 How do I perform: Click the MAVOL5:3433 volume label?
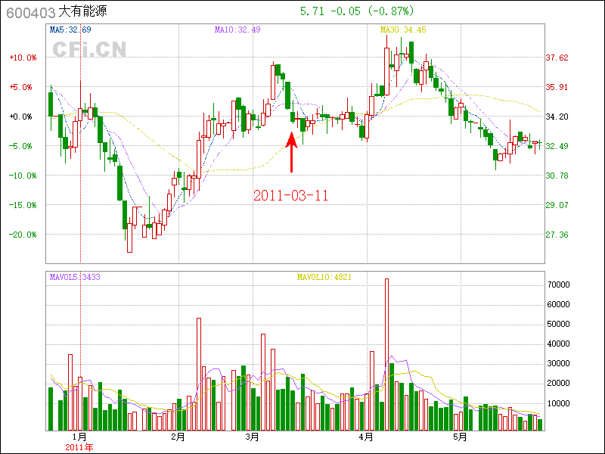74,277
